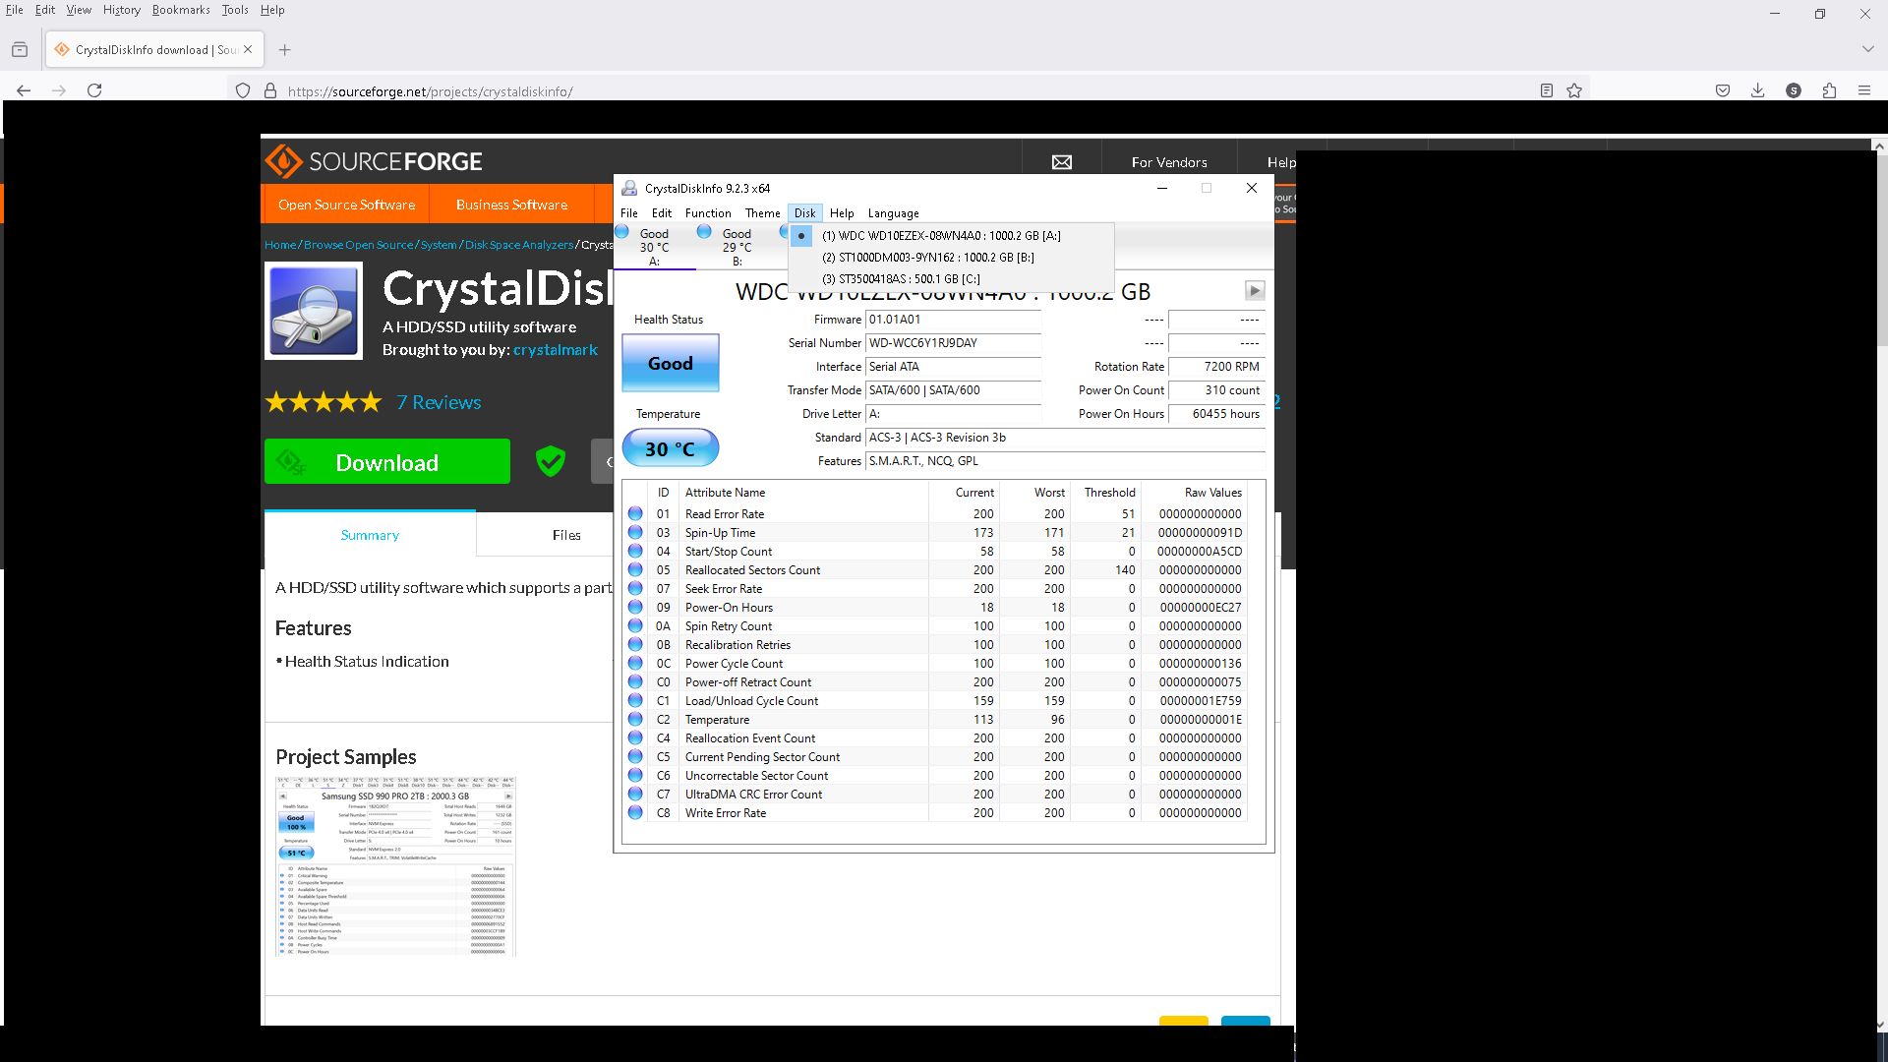Viewport: 1888px width, 1062px height.
Task: Click the status orb for Write Error Rate
Action: coord(635,813)
